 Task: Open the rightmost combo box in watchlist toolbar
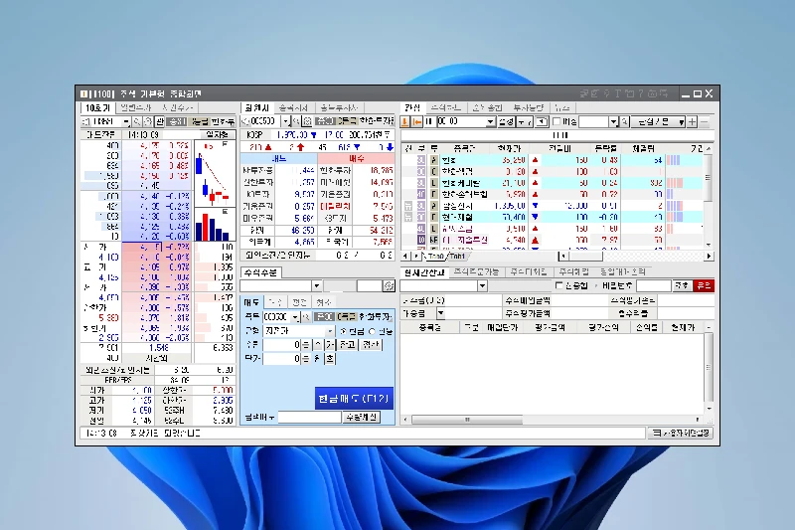[658, 121]
